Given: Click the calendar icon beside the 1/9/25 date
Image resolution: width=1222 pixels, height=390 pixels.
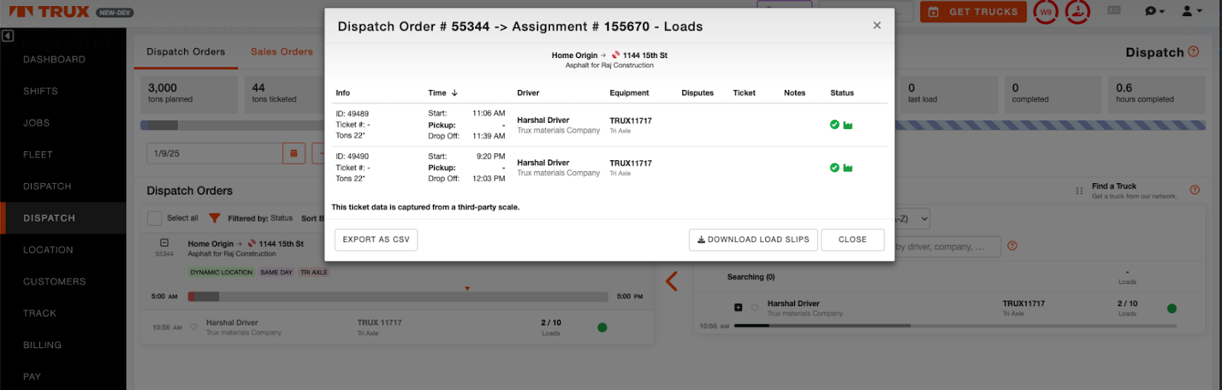Looking at the screenshot, I should 294,153.
